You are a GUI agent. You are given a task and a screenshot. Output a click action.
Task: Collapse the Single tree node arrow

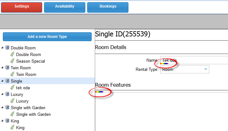[3, 81]
